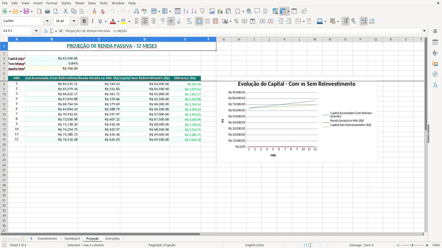This screenshot has width=442, height=248.
Task: Add a decimal place
Action: click(262, 21)
